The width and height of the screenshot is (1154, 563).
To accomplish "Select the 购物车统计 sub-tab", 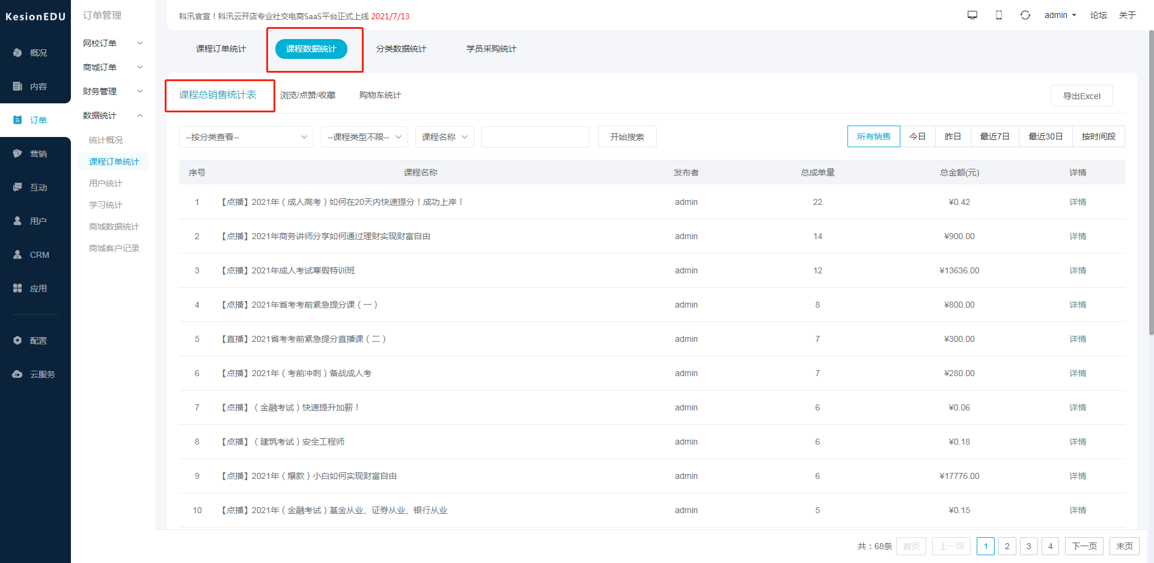I will click(380, 95).
